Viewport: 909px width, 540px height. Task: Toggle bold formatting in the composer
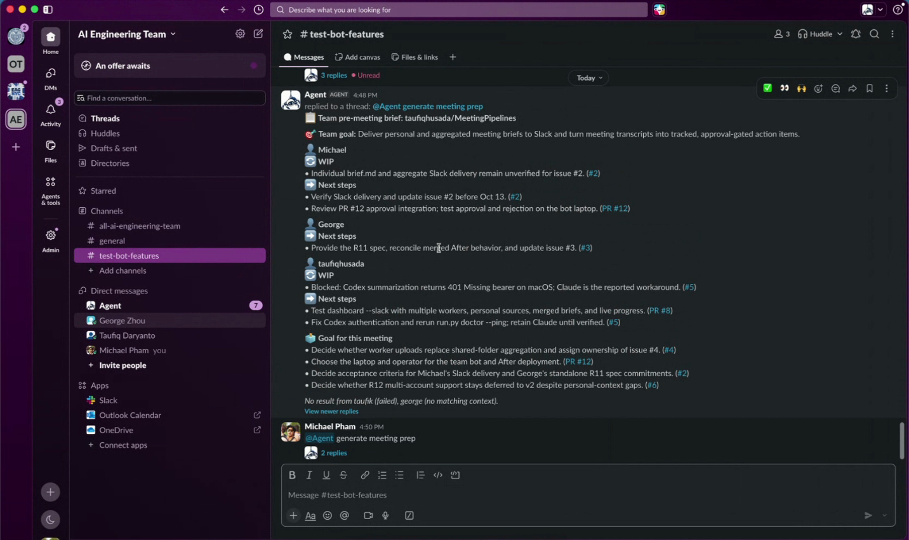(x=292, y=475)
